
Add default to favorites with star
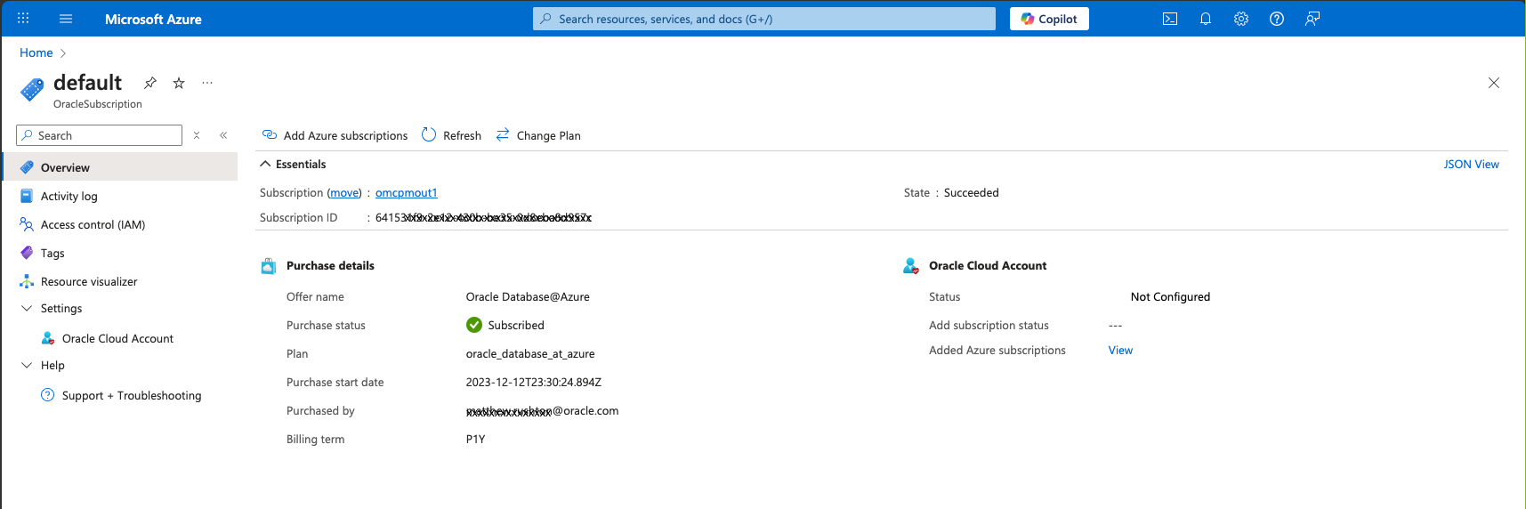tap(179, 83)
